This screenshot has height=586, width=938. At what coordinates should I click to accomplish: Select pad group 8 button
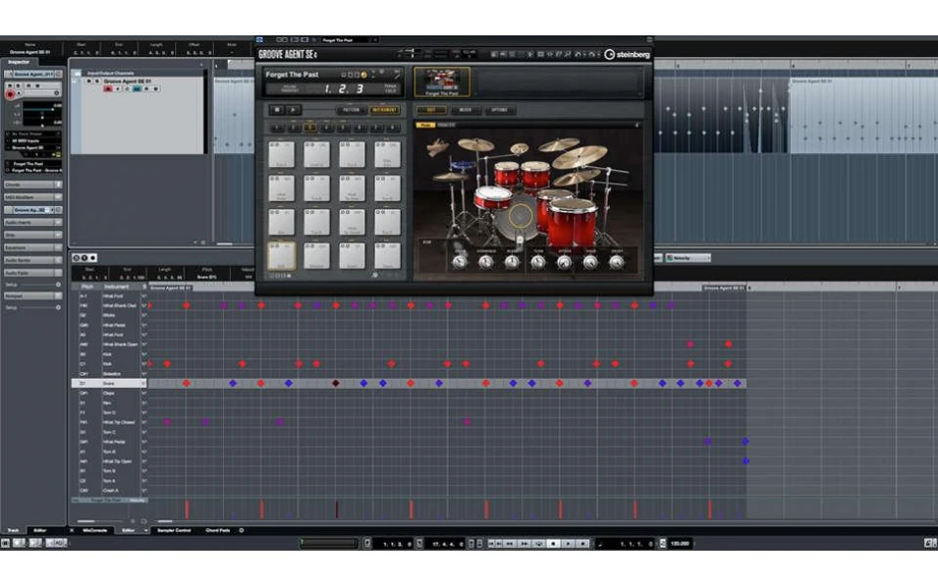393,128
